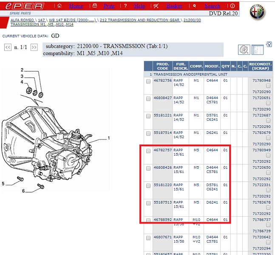Viewport: 275px width, 255px height.
Task: Click the product code 55187513 text
Action: 163,202
